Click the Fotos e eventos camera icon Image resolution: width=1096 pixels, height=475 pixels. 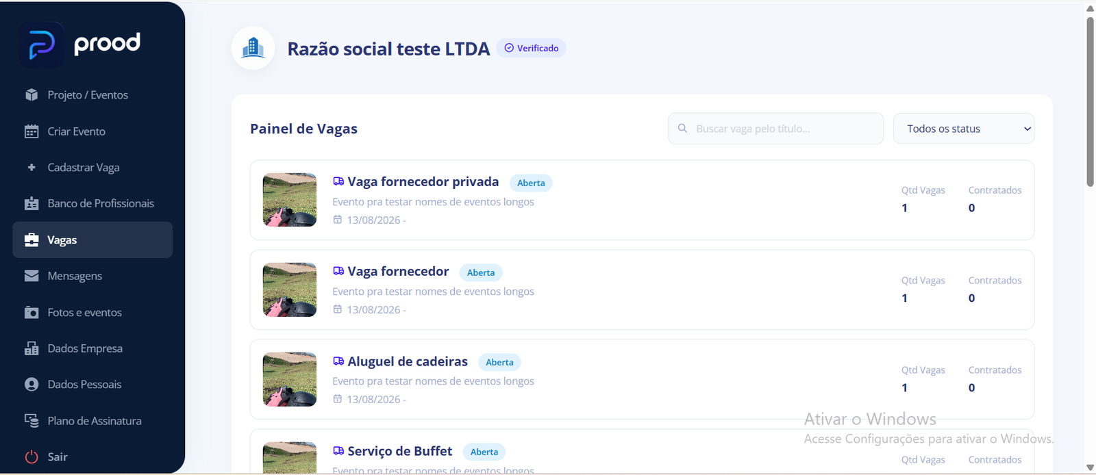pos(32,312)
